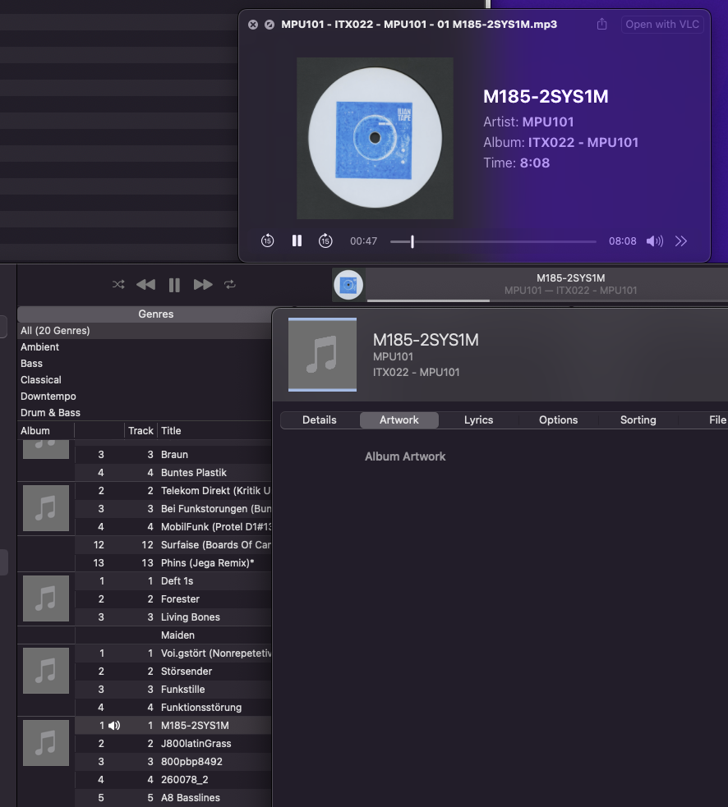Image resolution: width=728 pixels, height=807 pixels.
Task: Click the double-chevron icon in the floating player
Action: tap(681, 241)
